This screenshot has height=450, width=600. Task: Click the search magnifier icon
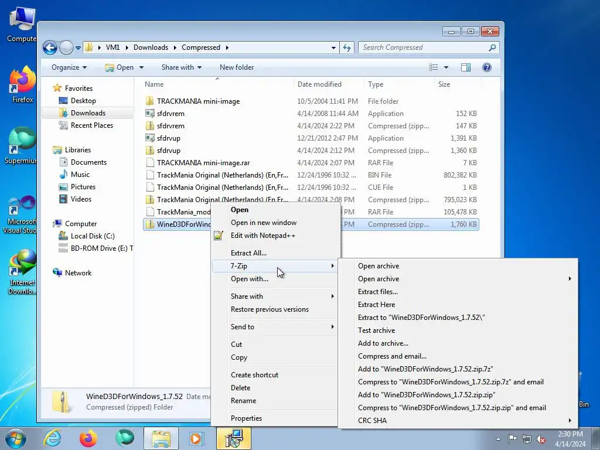(x=492, y=47)
